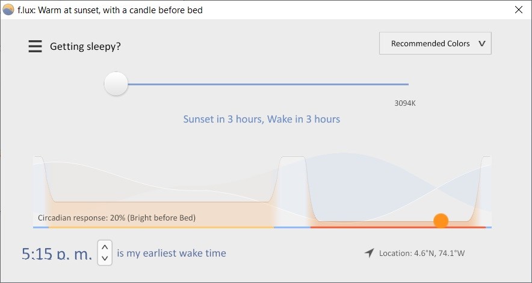This screenshot has height=283, width=532.
Task: Decrease wake time with down arrow
Action: pos(105,258)
